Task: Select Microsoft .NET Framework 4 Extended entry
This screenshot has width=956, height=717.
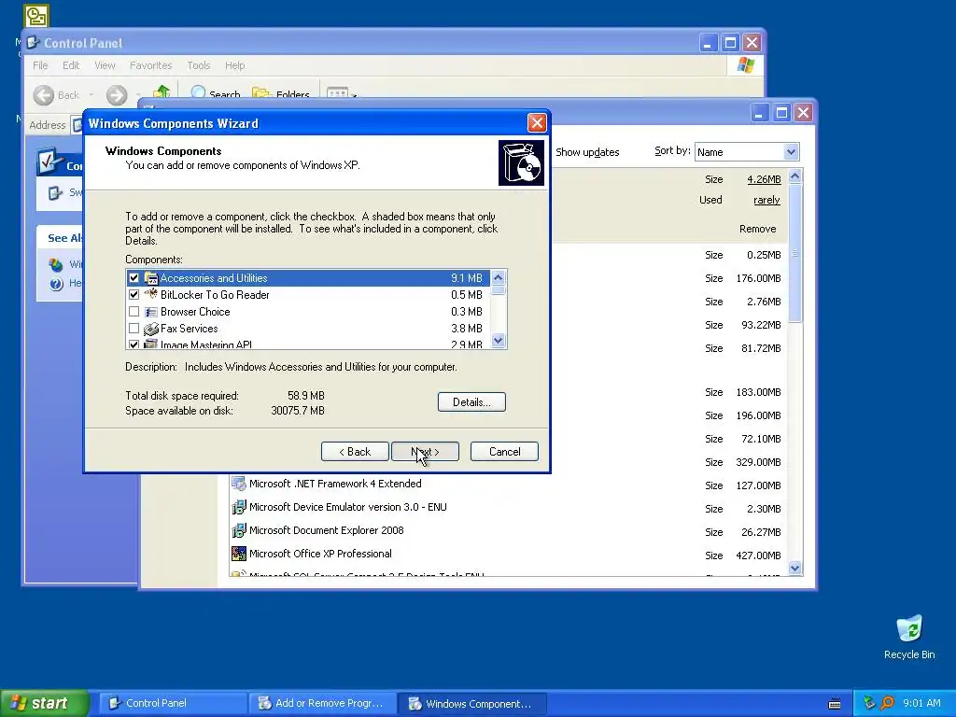Action: point(335,484)
